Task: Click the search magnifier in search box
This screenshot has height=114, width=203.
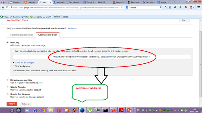Action: 160,7
